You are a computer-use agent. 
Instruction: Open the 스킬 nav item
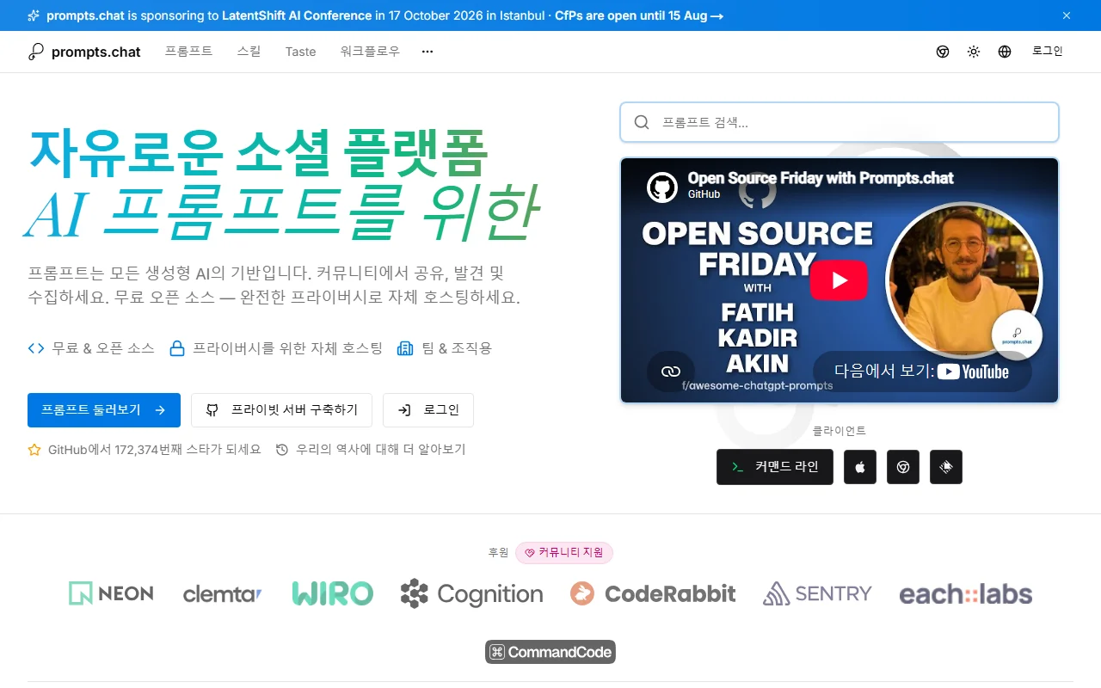(249, 52)
